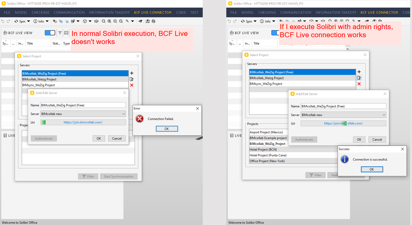412x225 pixels.
Task: Click map pin icon in left toolbar
Action: click(148, 21)
